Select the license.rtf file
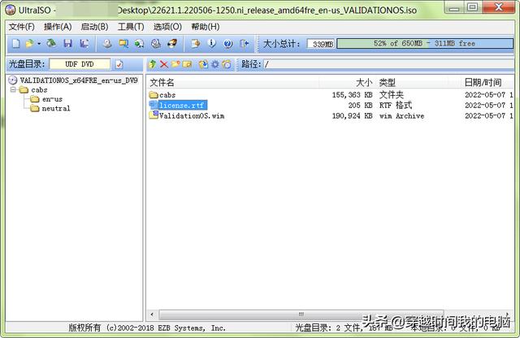This screenshot has height=338, width=520. pos(181,105)
